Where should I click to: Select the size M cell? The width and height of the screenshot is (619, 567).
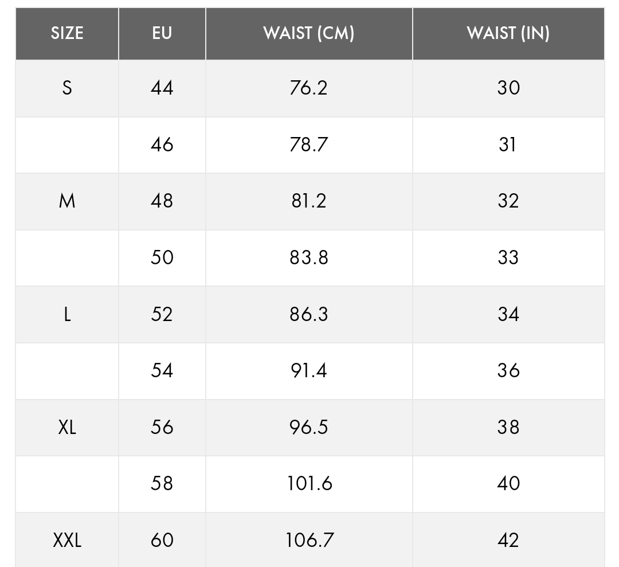[67, 201]
